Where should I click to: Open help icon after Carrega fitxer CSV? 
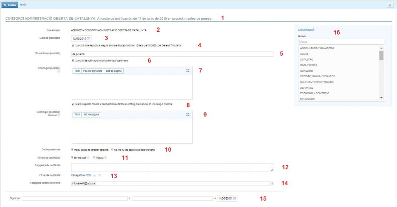click(x=100, y=175)
